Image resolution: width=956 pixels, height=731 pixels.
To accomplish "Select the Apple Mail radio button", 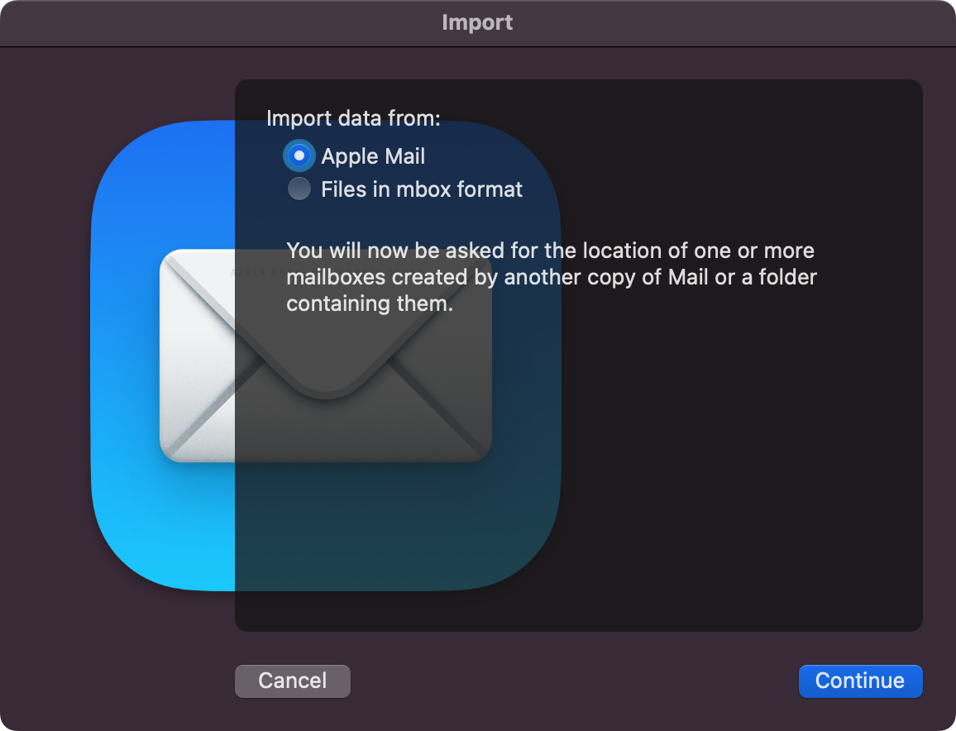I will (x=299, y=155).
